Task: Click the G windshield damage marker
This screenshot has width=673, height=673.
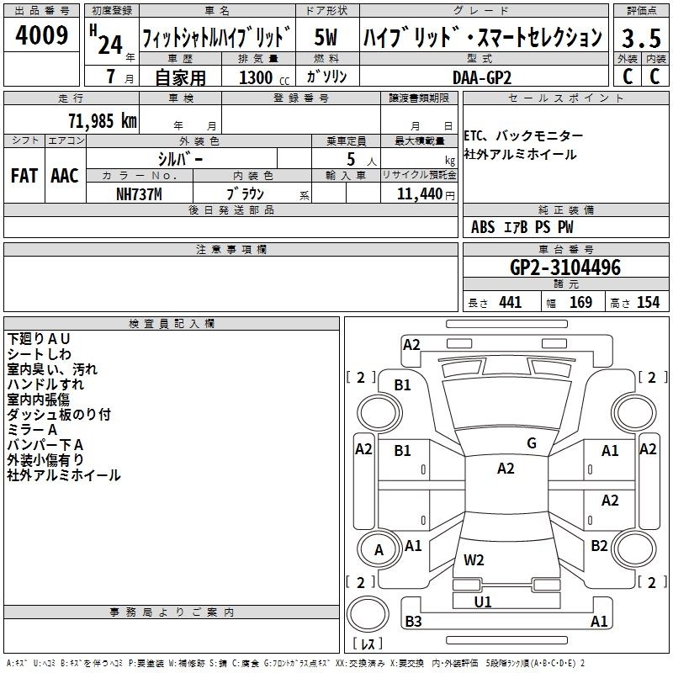Action: click(x=531, y=443)
